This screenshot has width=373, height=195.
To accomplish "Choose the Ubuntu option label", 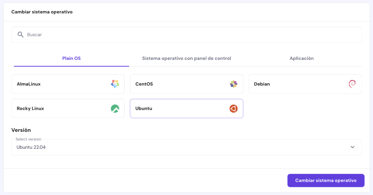I will point(144,109).
